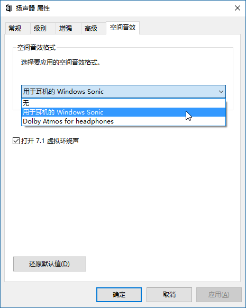Select the 高级 tab
This screenshot has height=308, width=246.
click(91, 29)
